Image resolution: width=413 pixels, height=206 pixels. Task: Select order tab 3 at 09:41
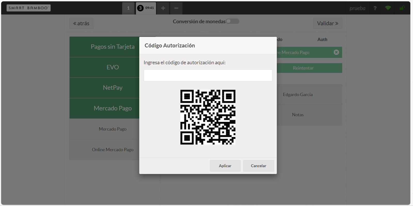[146, 8]
